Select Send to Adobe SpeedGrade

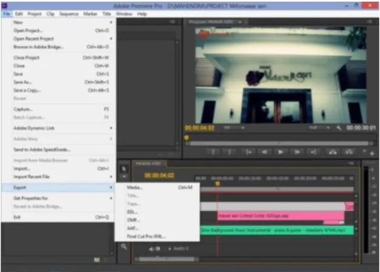coord(59,149)
